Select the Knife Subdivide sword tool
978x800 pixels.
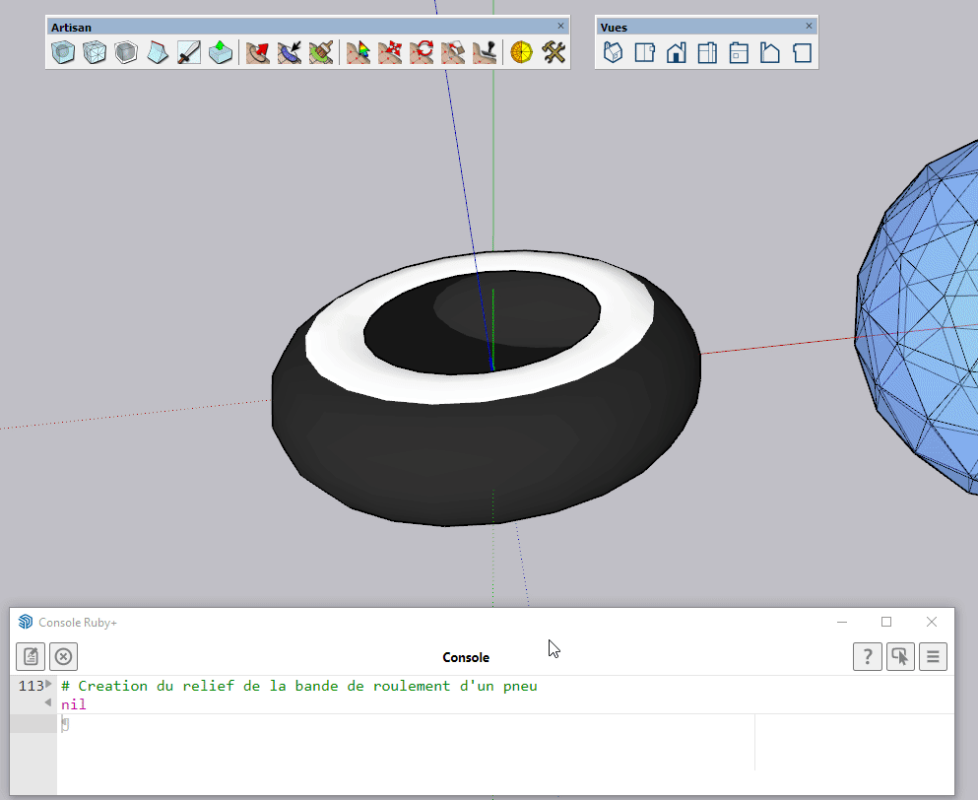(x=189, y=52)
